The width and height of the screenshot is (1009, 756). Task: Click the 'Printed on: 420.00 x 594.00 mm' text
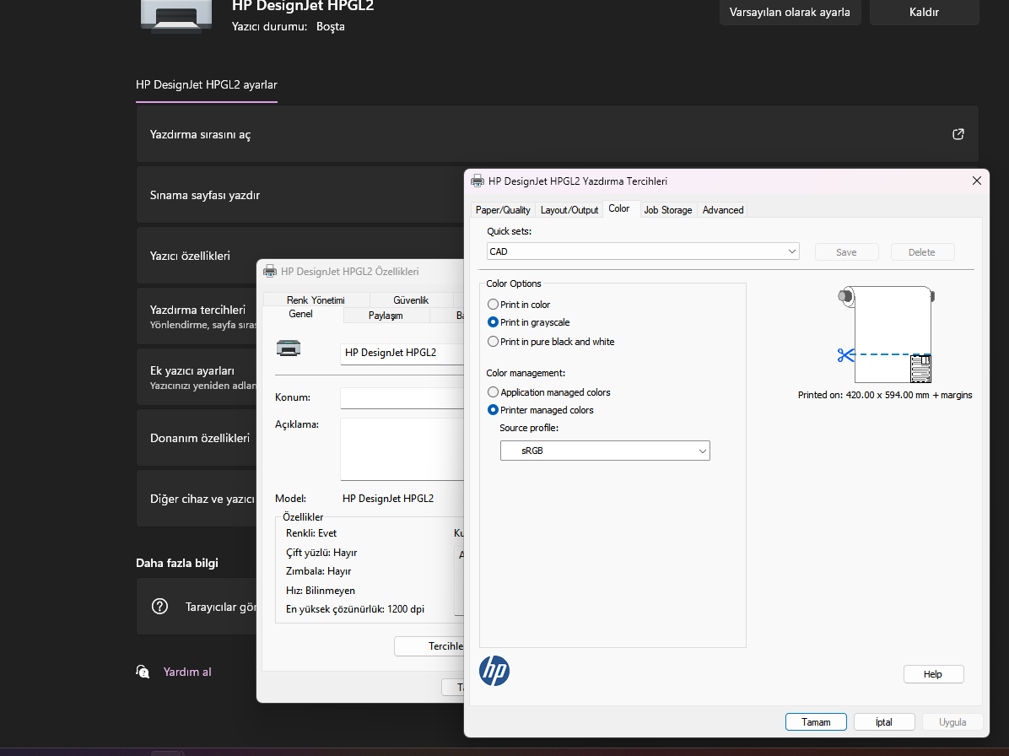click(x=885, y=395)
